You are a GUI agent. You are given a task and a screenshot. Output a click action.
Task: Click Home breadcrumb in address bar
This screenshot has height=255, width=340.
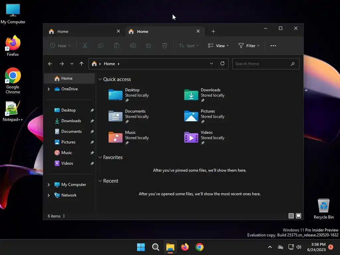109,64
